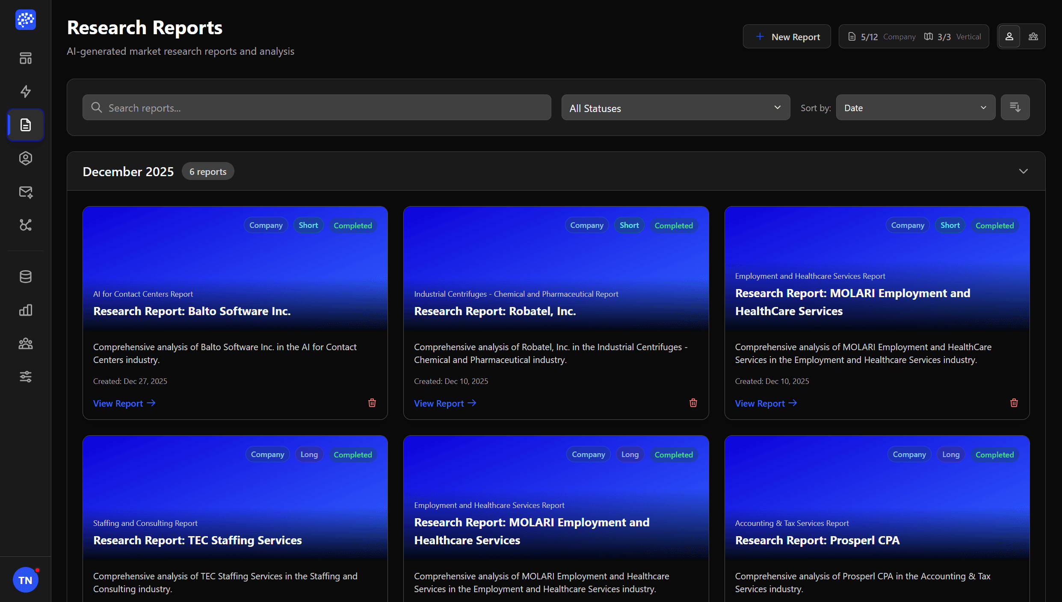Click the 6 reports count badge
Viewport: 1062px width, 602px height.
click(208, 171)
